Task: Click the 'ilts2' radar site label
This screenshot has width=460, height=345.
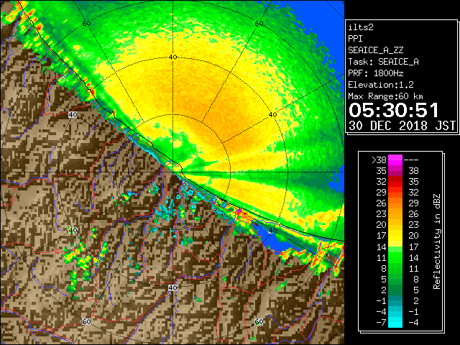Action: coord(361,27)
